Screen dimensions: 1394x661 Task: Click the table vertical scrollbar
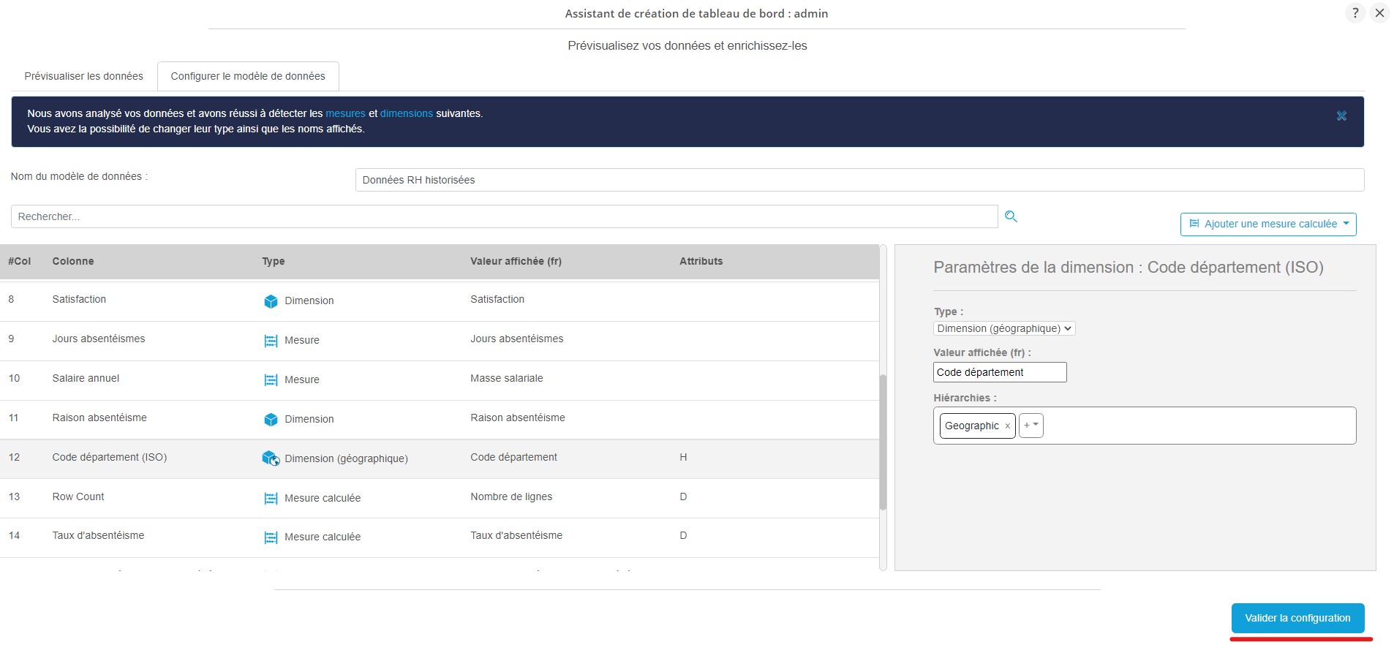tap(883, 442)
